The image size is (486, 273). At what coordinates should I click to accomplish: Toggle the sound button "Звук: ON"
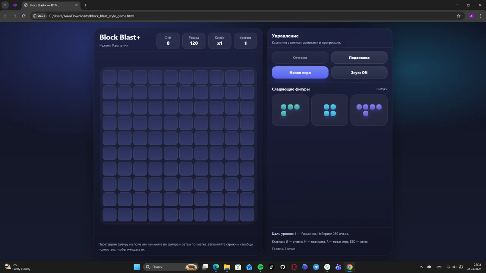359,72
